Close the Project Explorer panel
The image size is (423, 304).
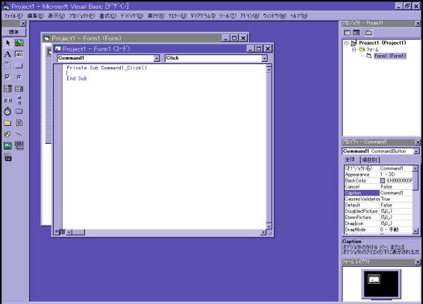click(x=418, y=24)
